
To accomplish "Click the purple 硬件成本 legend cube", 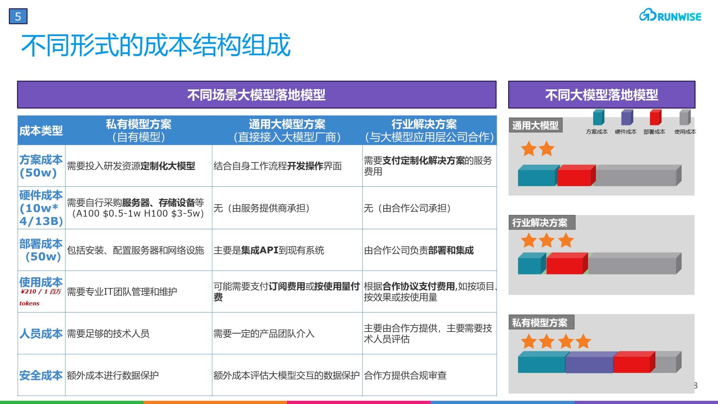I will pyautogui.click(x=627, y=117).
